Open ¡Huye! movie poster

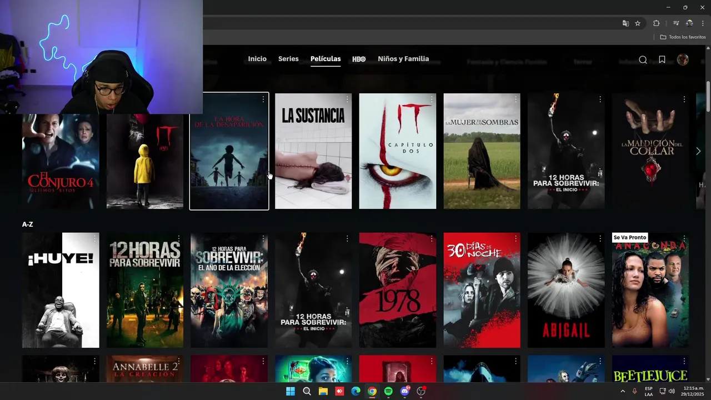(61, 290)
